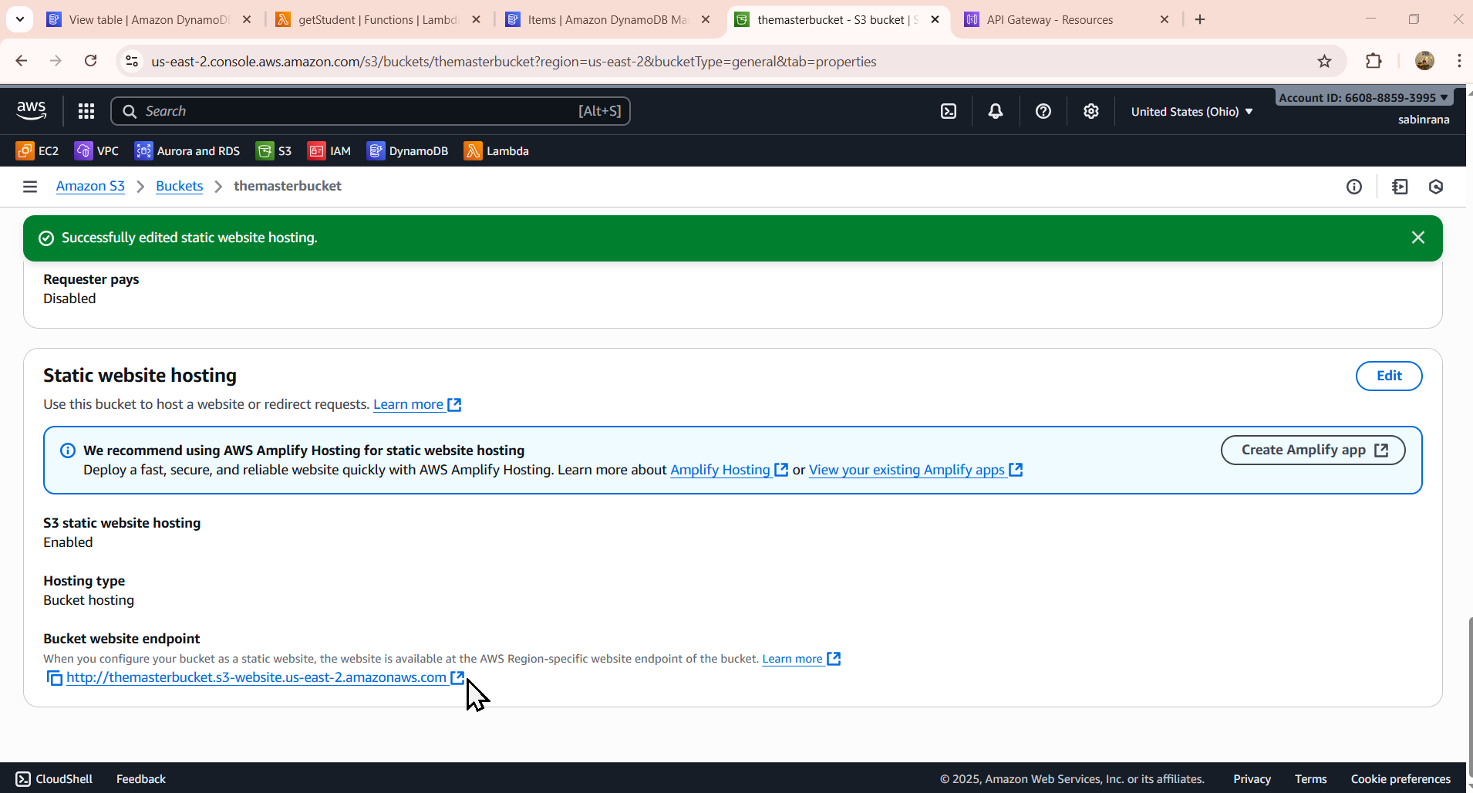Copy the bucket website endpoint URL
Screen dimensions: 1473x793
pyautogui.click(x=54, y=678)
